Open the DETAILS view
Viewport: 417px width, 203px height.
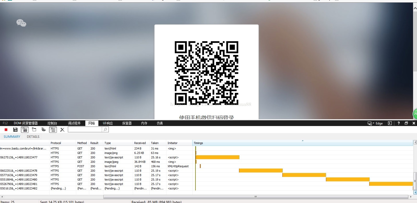(x=33, y=137)
